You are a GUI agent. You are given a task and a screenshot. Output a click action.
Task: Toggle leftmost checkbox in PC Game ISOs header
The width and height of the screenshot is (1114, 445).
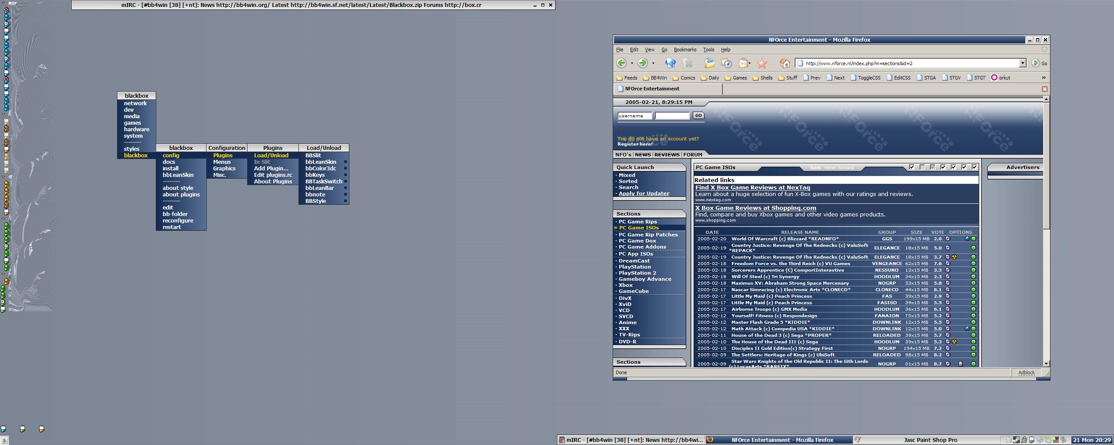point(912,167)
